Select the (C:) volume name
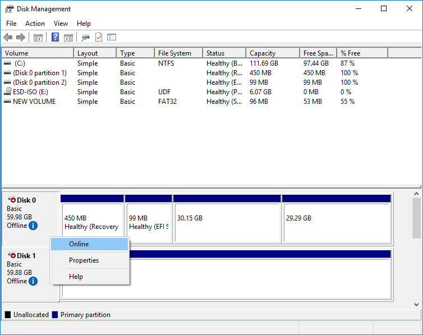The height and width of the screenshot is (335, 423). click(20, 63)
